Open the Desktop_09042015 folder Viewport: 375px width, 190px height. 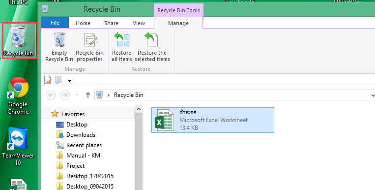click(x=90, y=187)
